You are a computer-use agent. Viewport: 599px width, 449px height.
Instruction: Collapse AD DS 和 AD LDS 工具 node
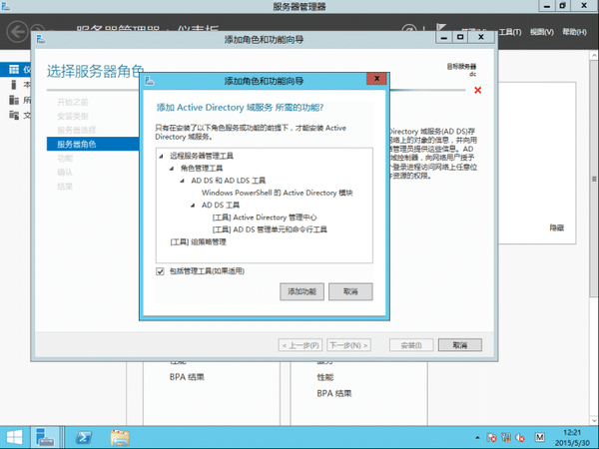click(x=183, y=181)
